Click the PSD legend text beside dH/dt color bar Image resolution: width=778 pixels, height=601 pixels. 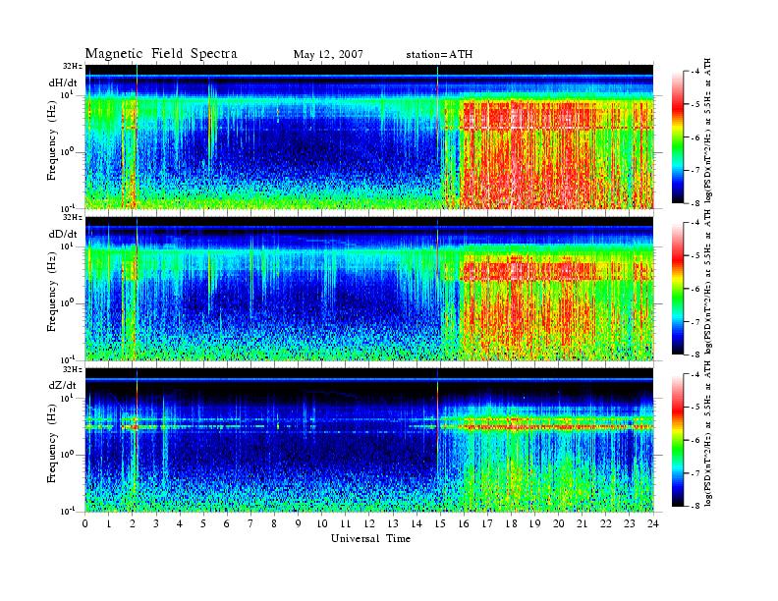click(x=708, y=131)
